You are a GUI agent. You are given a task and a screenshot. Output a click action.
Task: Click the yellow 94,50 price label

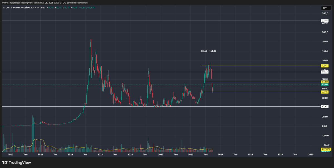325,82
